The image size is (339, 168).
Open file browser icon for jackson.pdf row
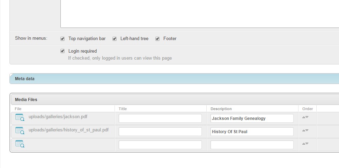pyautogui.click(x=20, y=117)
